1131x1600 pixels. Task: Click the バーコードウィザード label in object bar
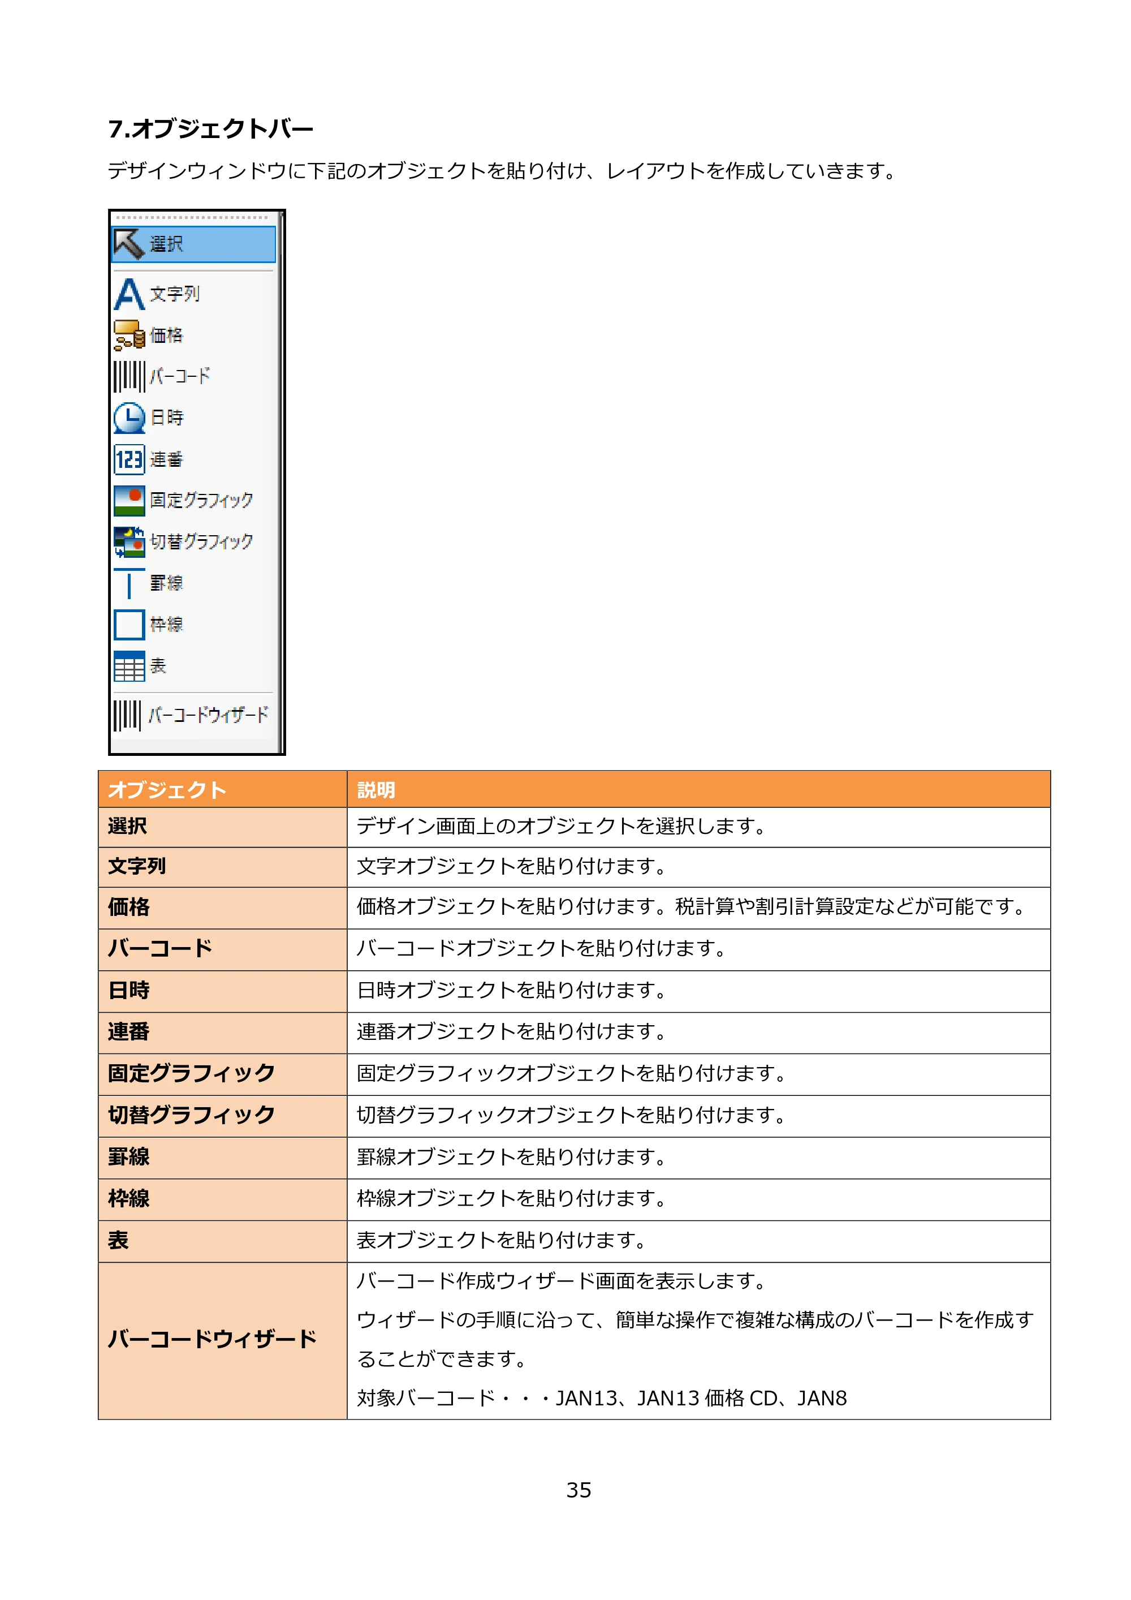[x=208, y=715]
